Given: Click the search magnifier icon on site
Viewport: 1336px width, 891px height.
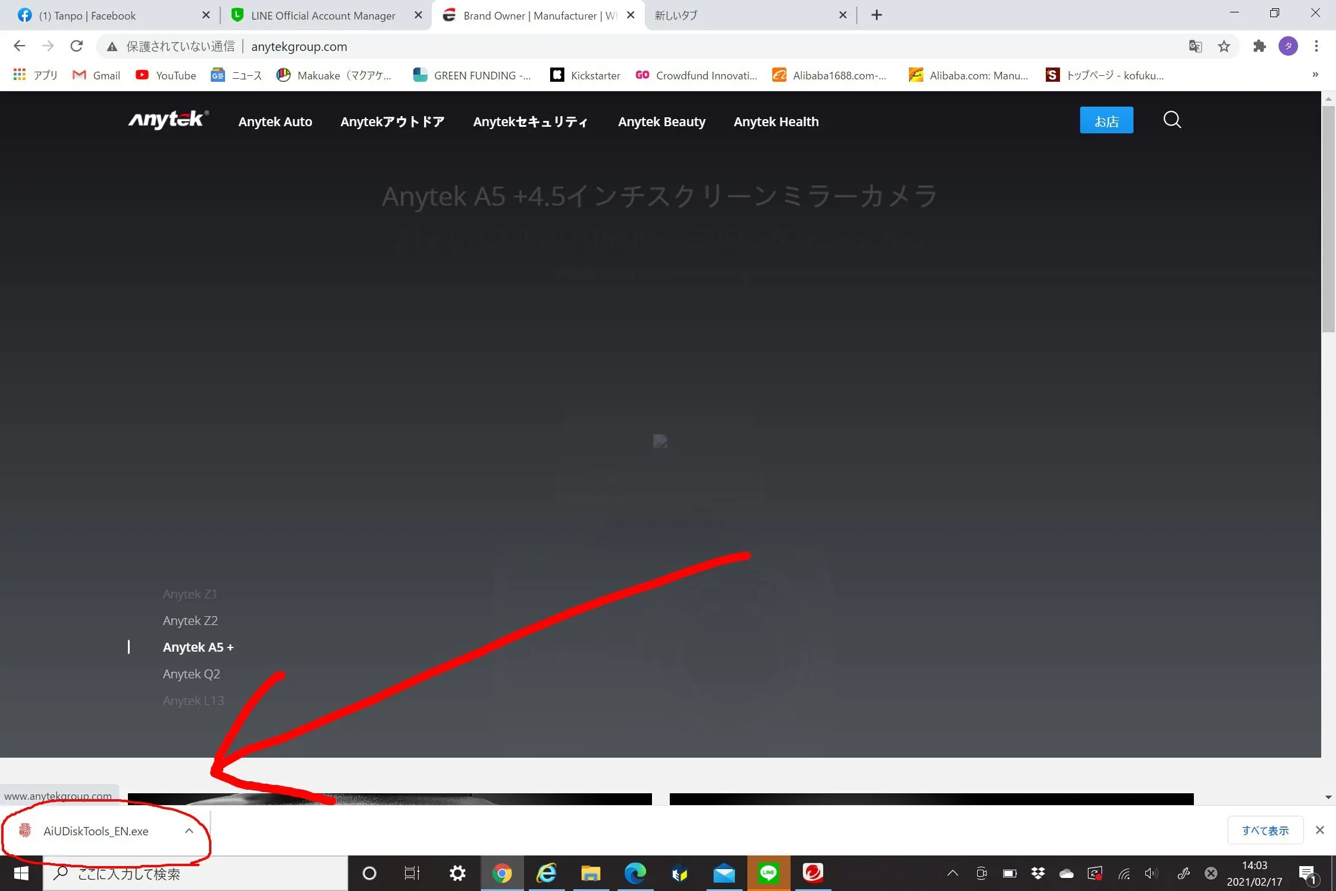Looking at the screenshot, I should pos(1172,120).
